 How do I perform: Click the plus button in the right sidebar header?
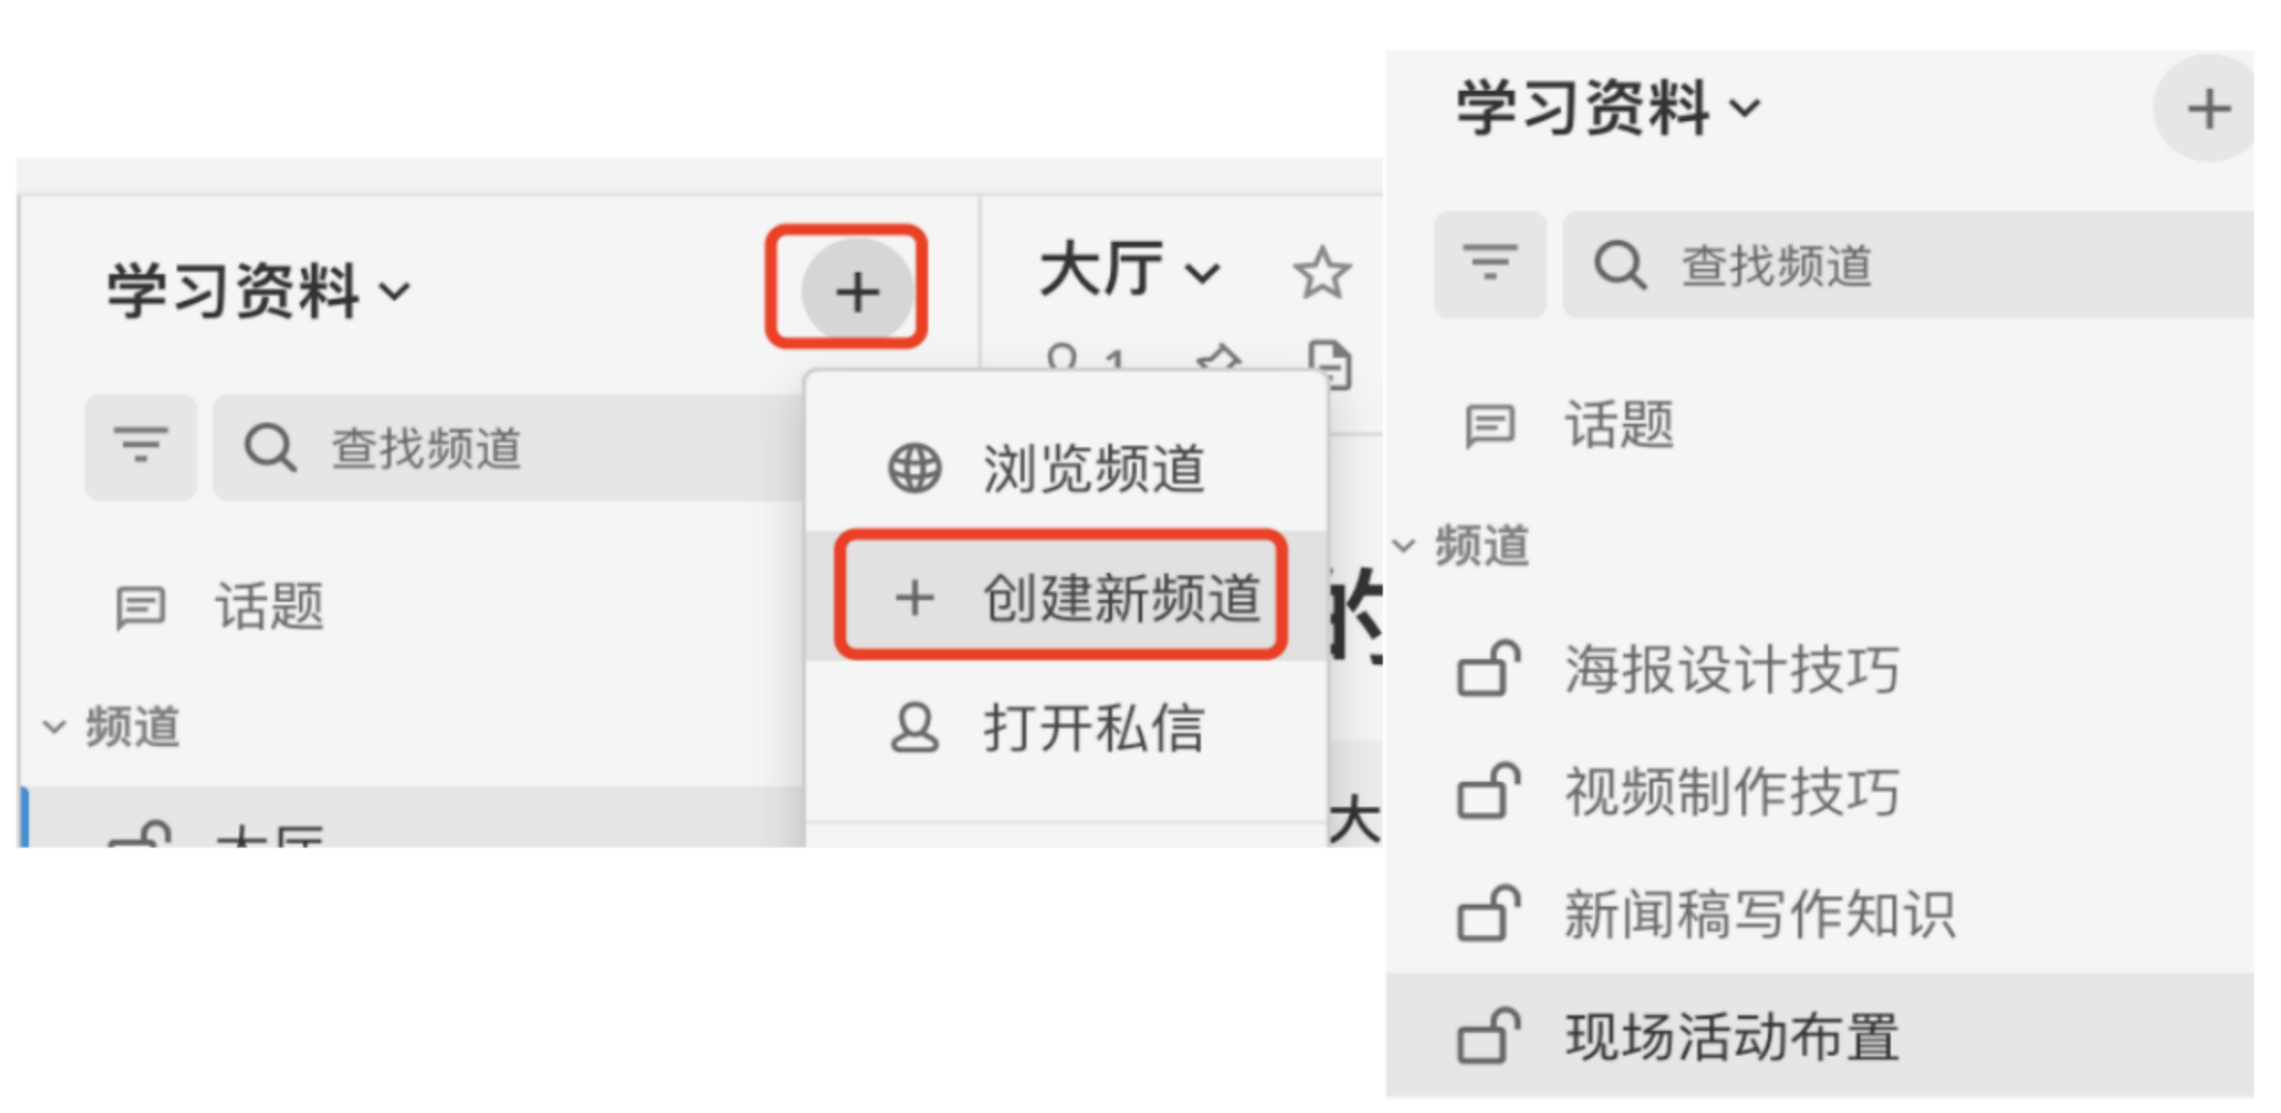pyautogui.click(x=2206, y=109)
